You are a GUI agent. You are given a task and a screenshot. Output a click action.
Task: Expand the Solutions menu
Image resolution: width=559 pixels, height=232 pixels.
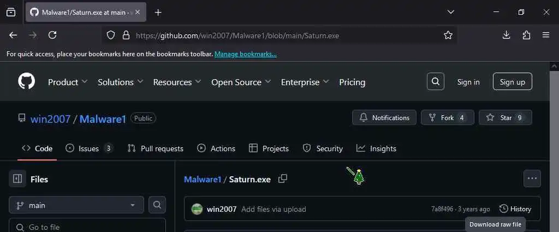(x=121, y=82)
